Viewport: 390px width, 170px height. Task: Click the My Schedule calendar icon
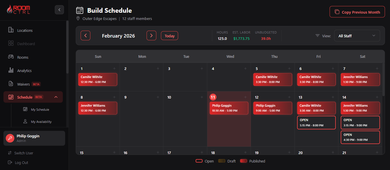[x=25, y=109]
